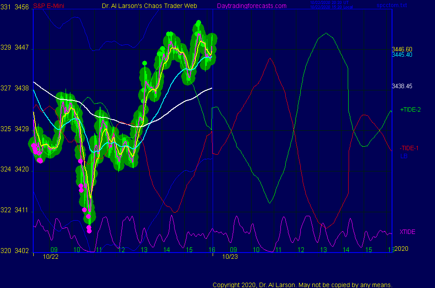Click the 16 hour label at the 10/22 close

212,250
